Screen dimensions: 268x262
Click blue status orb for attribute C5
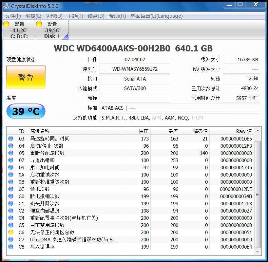[x=11, y=225]
